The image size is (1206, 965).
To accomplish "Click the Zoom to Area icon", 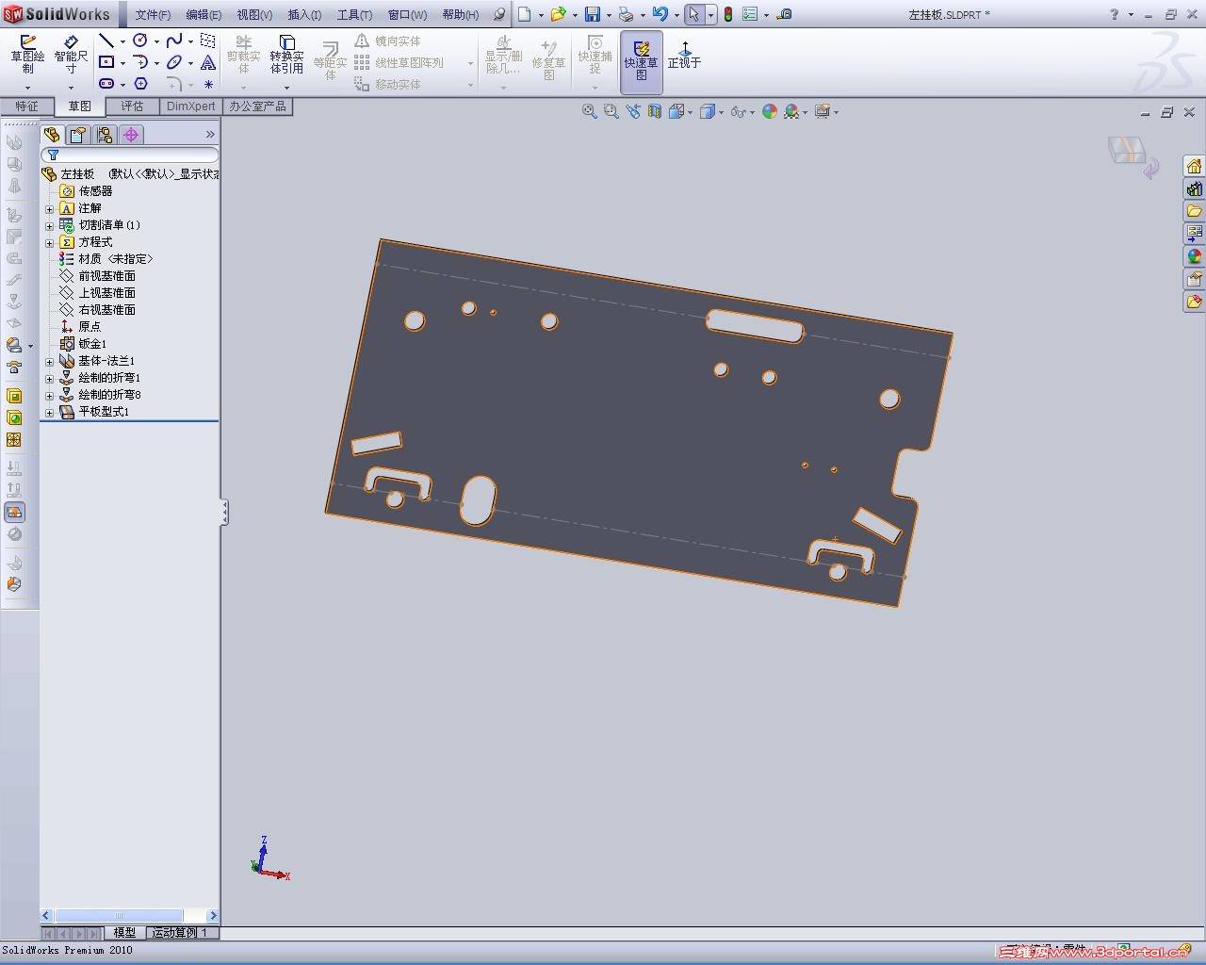I will [x=611, y=111].
